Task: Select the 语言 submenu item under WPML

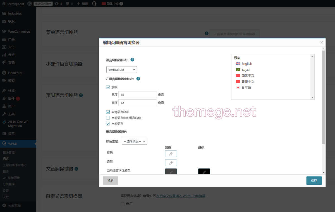Action: pyautogui.click(x=6, y=159)
